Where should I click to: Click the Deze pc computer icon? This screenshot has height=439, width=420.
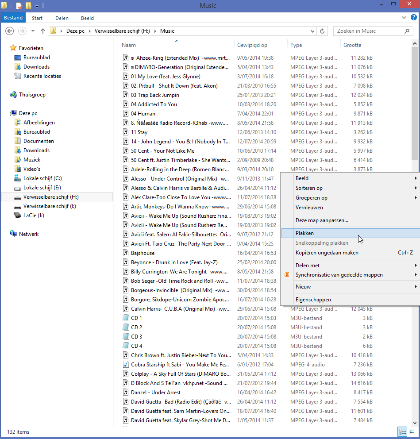[x=13, y=113]
